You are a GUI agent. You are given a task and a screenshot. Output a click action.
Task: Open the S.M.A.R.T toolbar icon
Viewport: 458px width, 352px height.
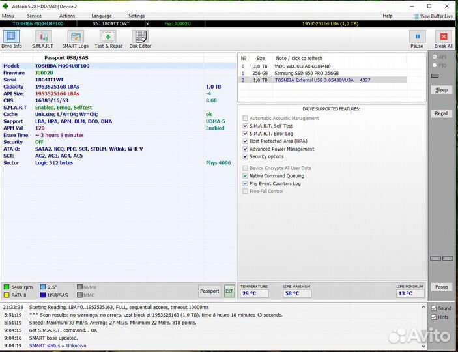(44, 39)
